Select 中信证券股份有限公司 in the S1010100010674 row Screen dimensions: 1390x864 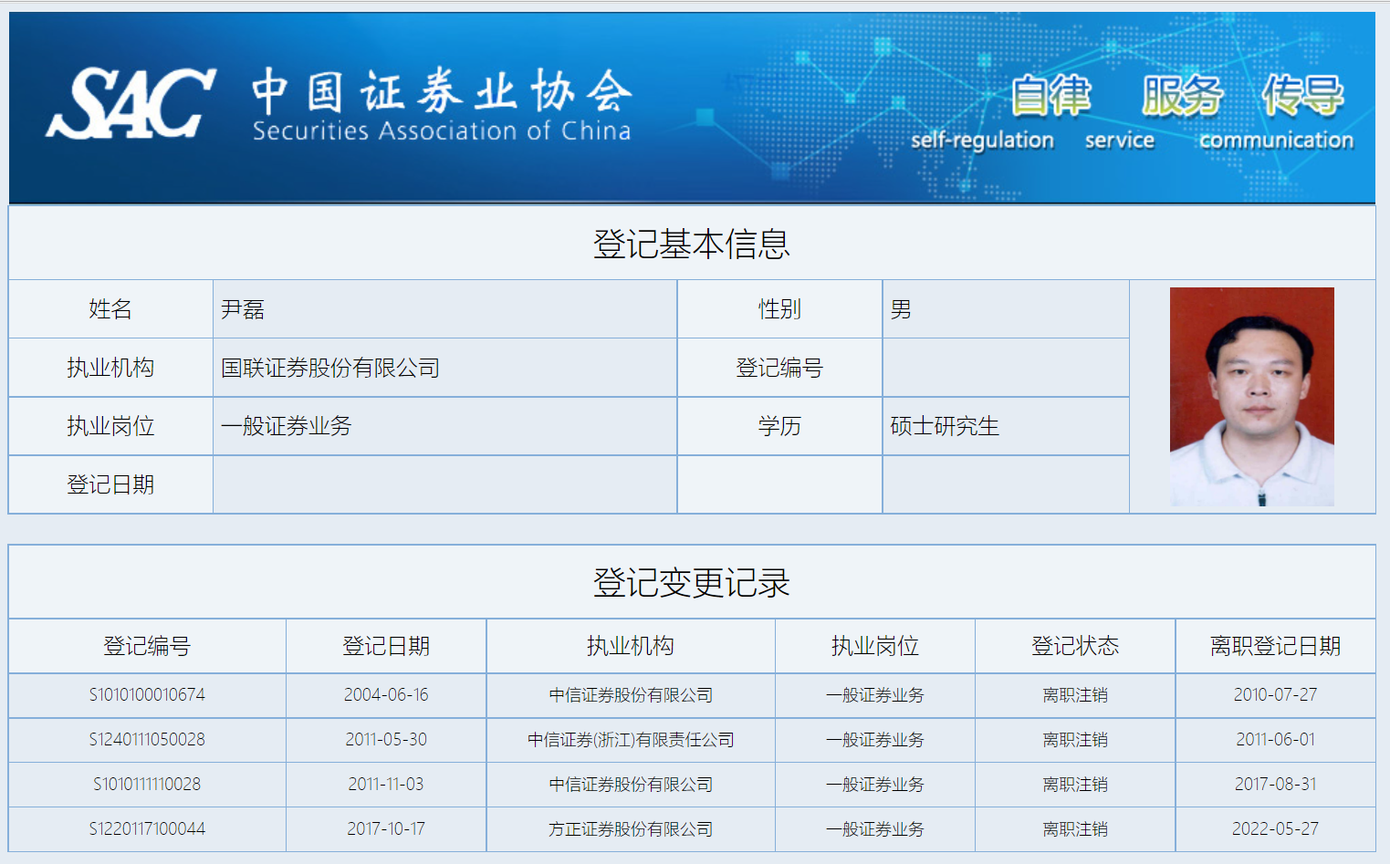(x=631, y=695)
